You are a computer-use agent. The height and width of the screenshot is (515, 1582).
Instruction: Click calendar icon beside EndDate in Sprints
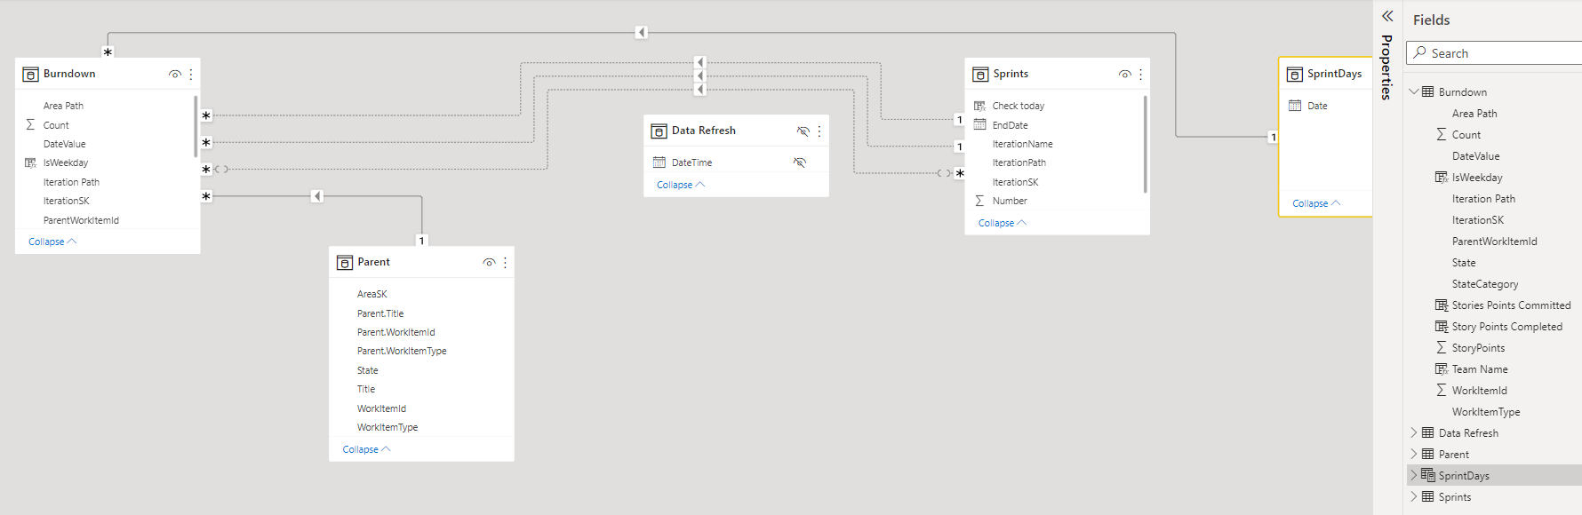980,125
